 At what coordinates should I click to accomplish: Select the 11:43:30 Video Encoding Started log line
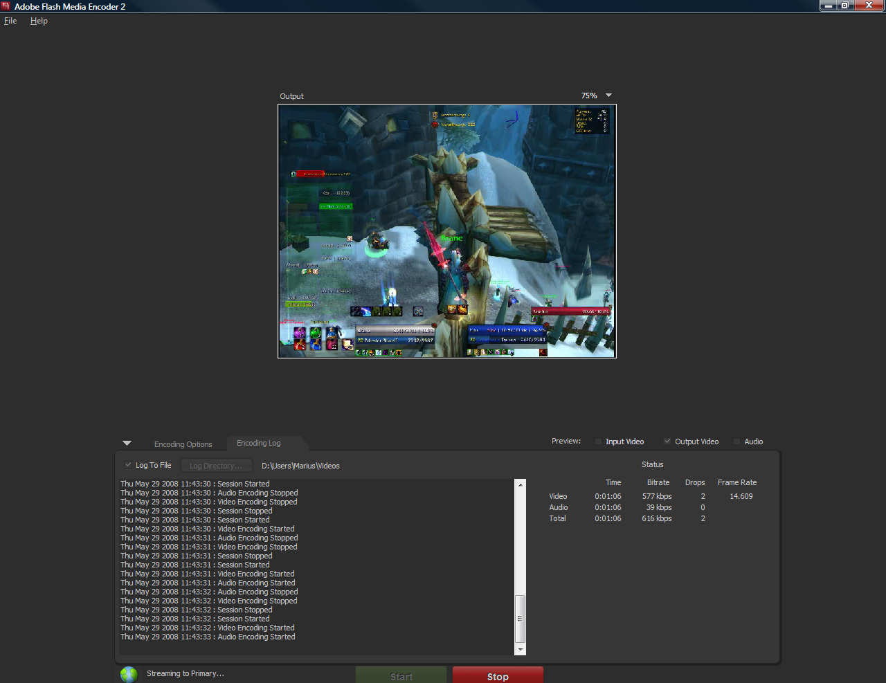pos(208,529)
